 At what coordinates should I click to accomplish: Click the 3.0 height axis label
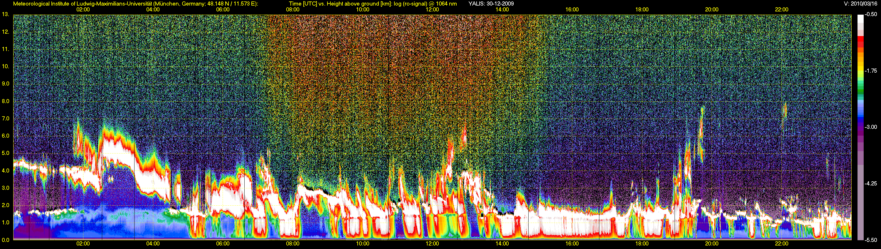[6, 188]
